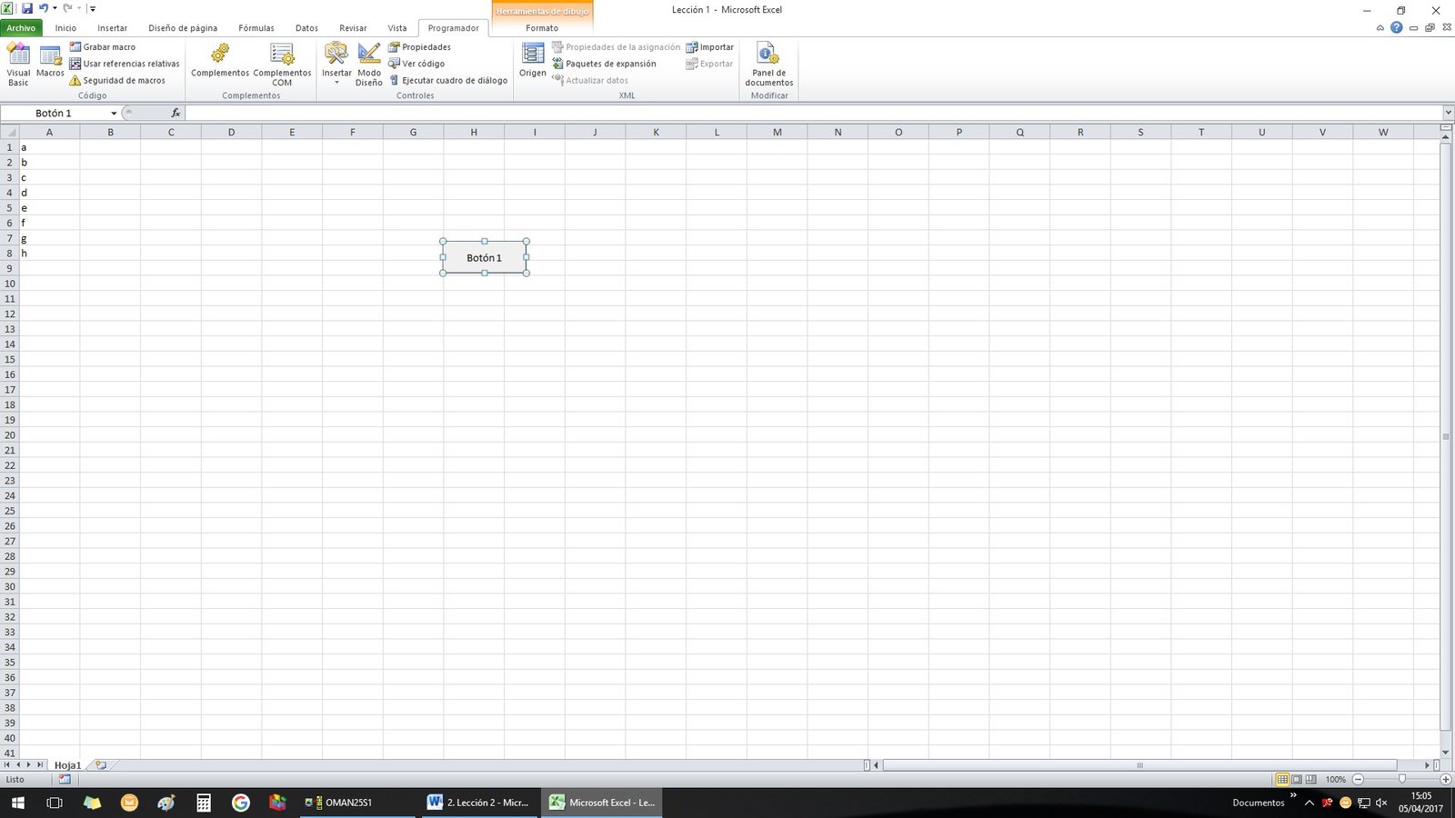This screenshot has width=1455, height=818.
Task: Click in the formula bar
Action: click(x=814, y=114)
